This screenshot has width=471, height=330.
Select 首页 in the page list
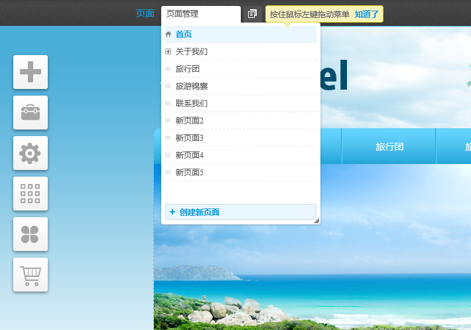[x=184, y=35]
